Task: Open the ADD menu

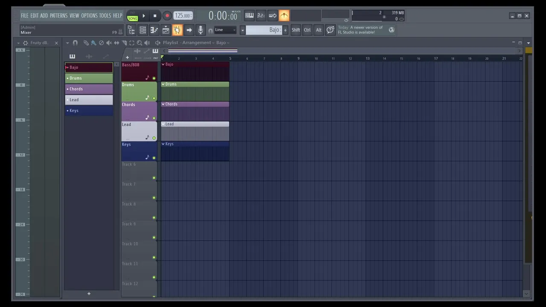Action: point(44,16)
